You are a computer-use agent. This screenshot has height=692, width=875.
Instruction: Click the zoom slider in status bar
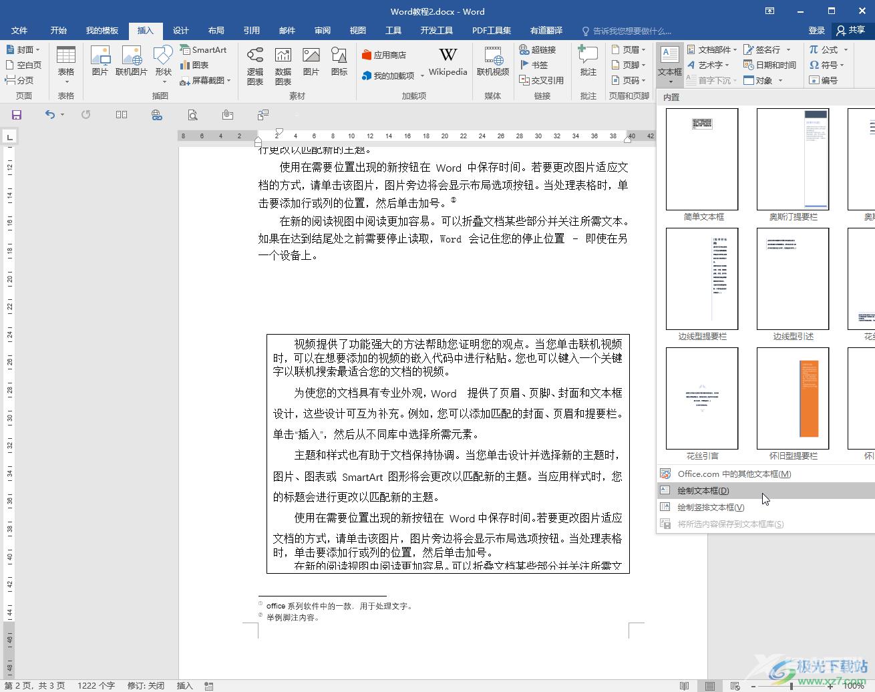(793, 685)
